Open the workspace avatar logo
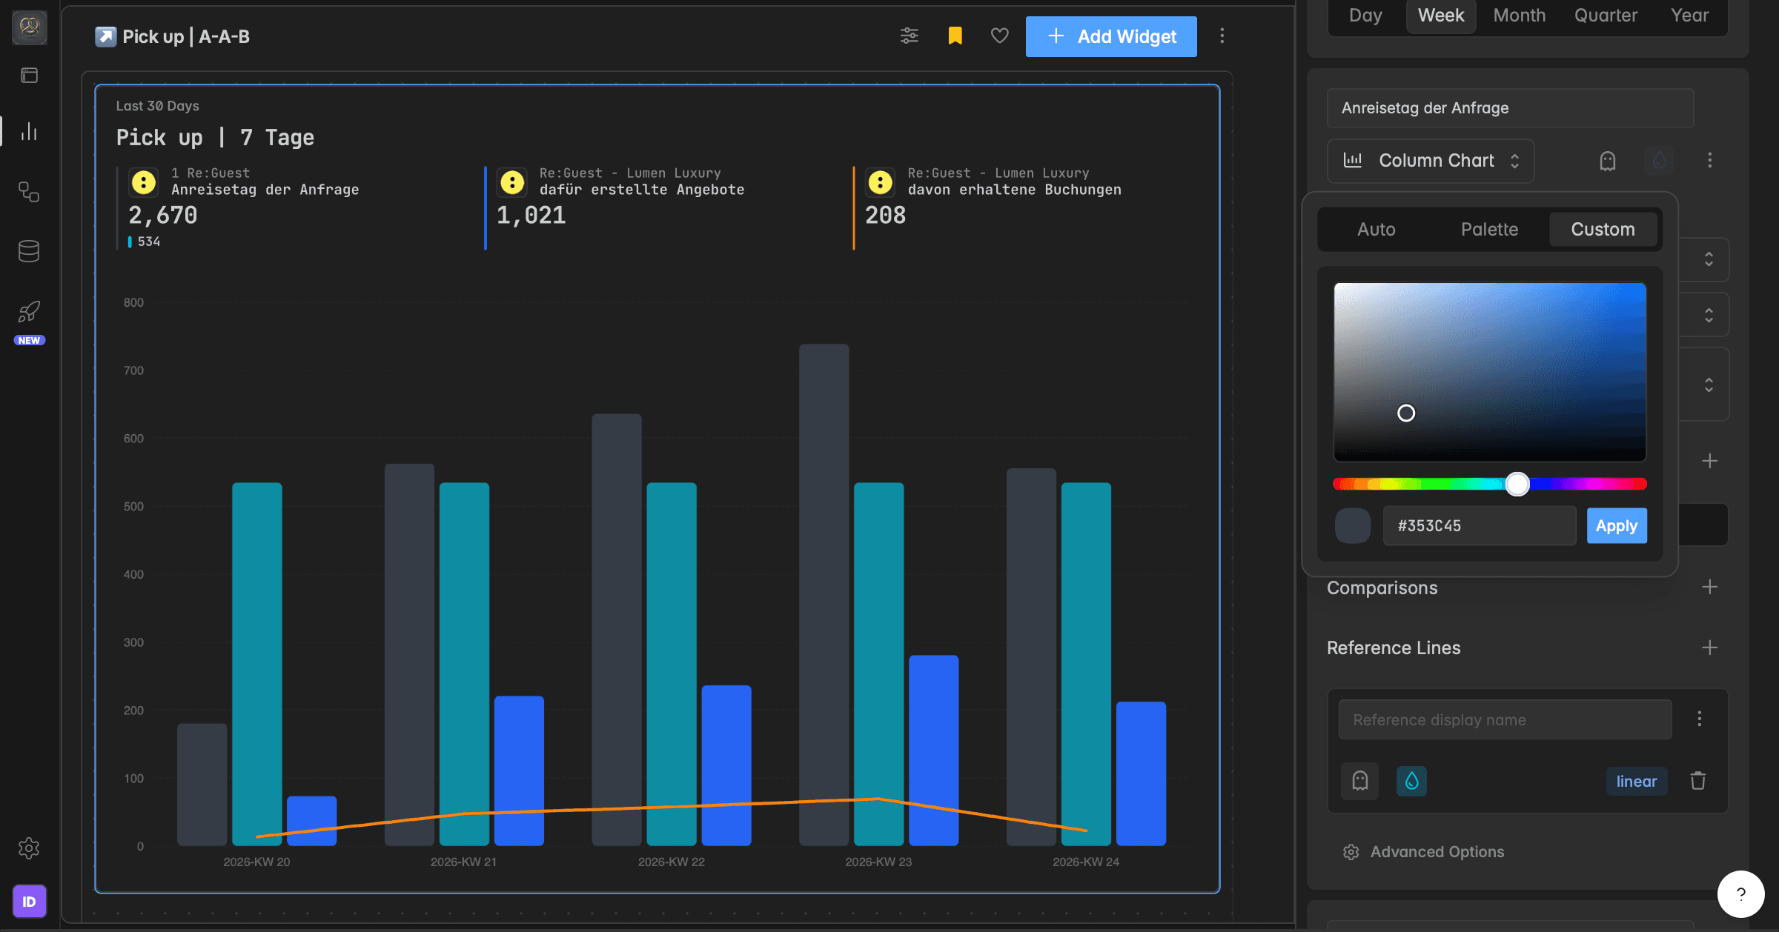 [x=30, y=27]
